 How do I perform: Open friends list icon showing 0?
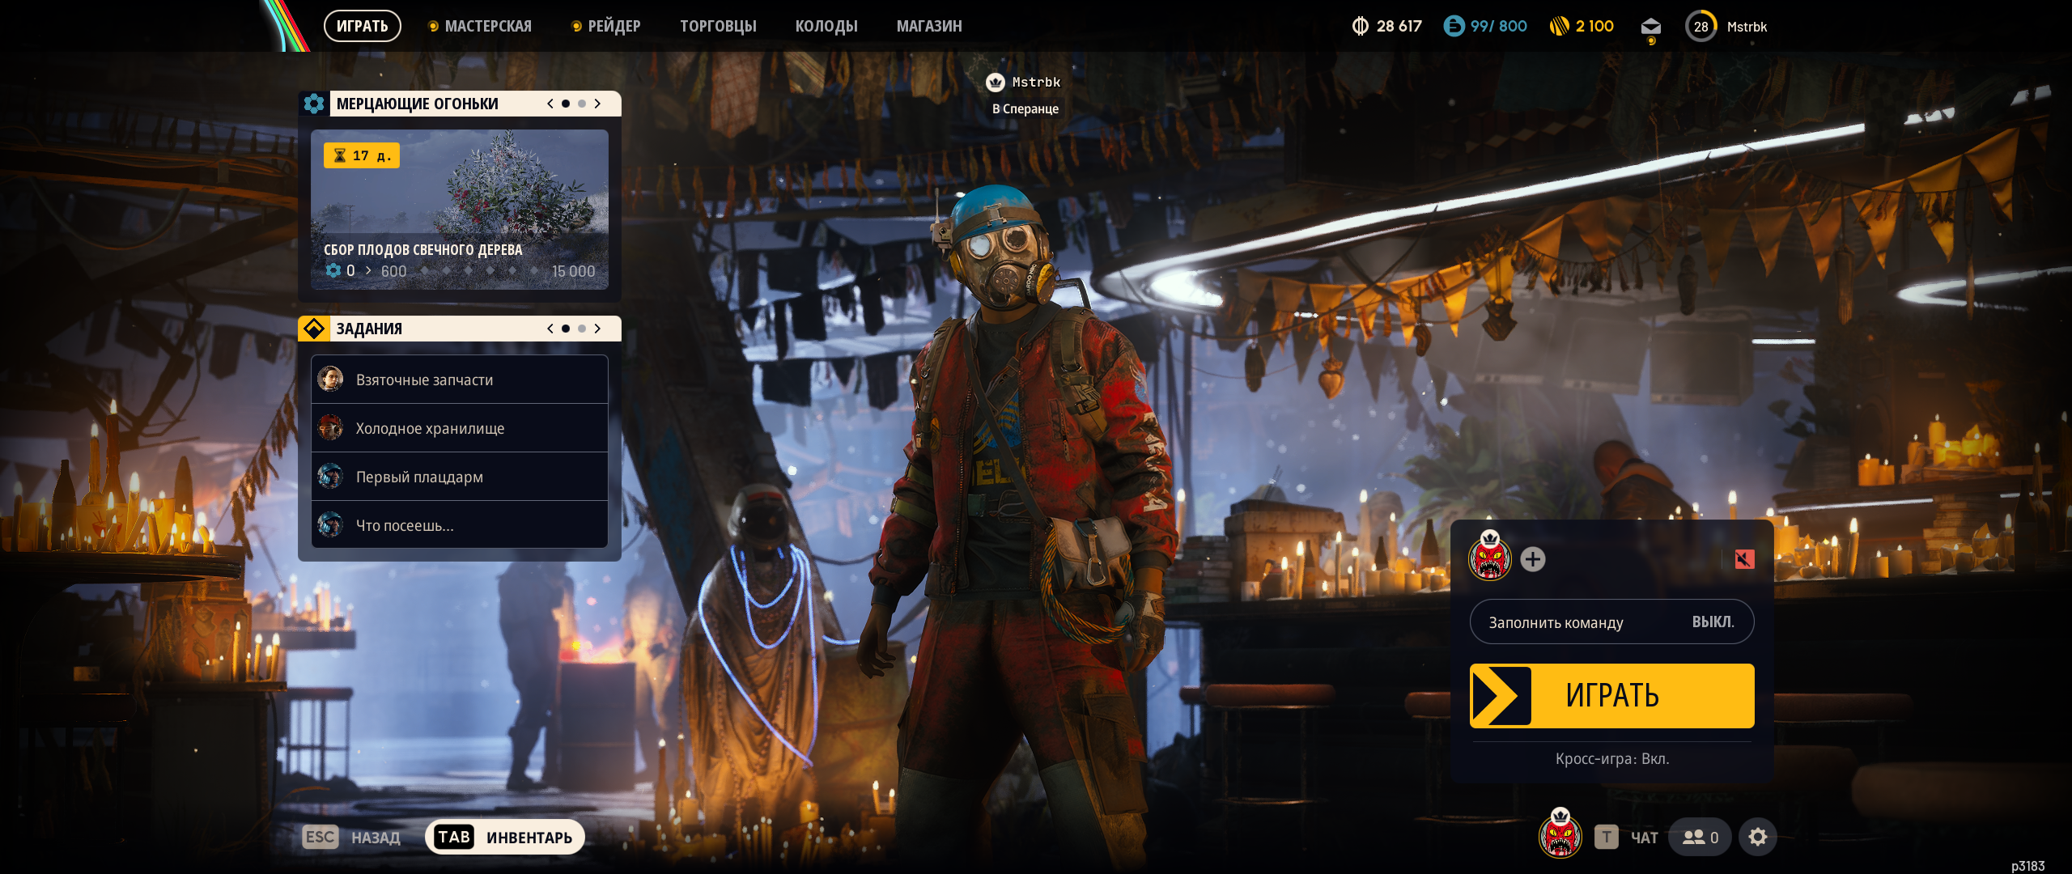click(1700, 837)
